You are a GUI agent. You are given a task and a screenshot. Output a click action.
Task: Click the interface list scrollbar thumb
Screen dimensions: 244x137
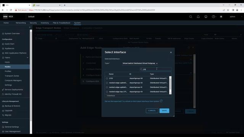point(170,84)
